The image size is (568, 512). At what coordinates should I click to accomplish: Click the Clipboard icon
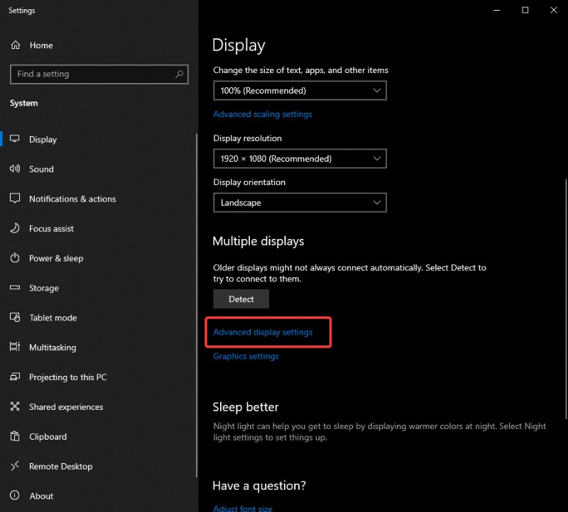coord(15,437)
